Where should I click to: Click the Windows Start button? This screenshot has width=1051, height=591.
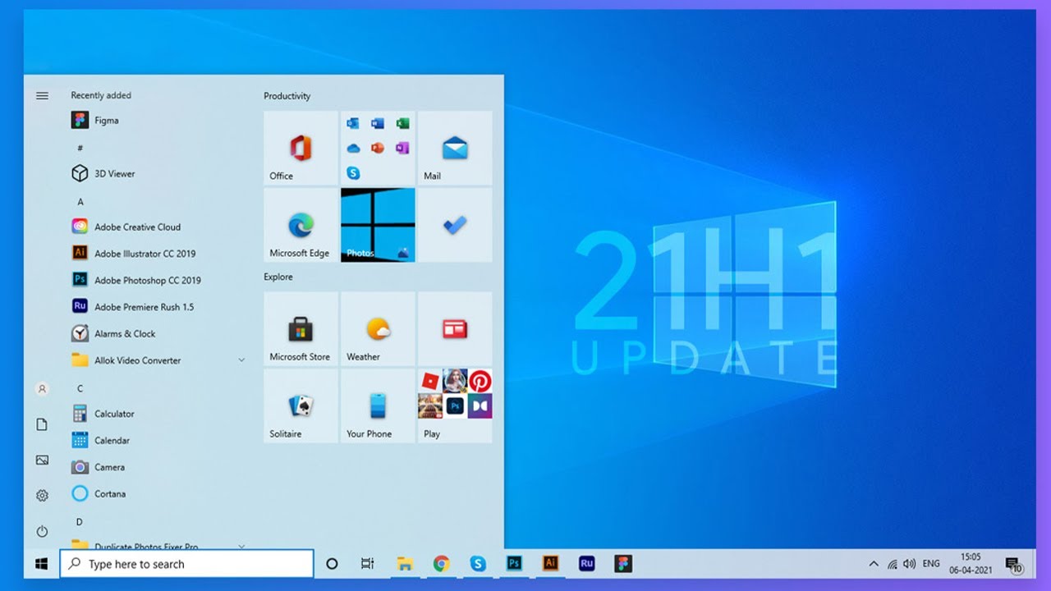point(41,564)
